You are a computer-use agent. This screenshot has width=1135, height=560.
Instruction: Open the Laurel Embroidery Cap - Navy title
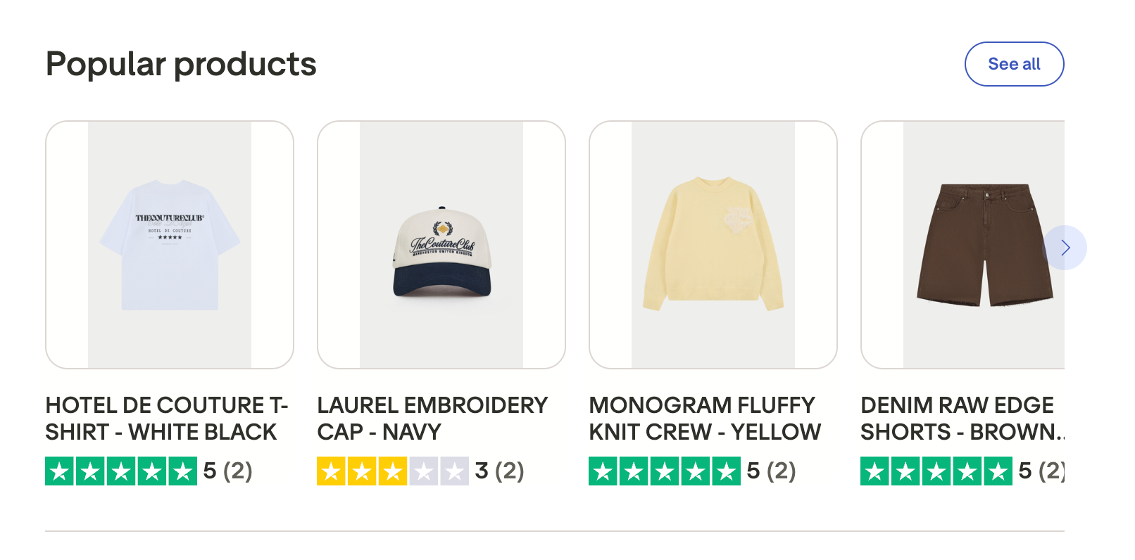(432, 419)
